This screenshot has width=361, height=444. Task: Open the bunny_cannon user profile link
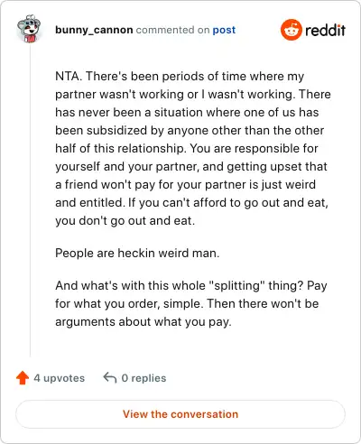94,30
